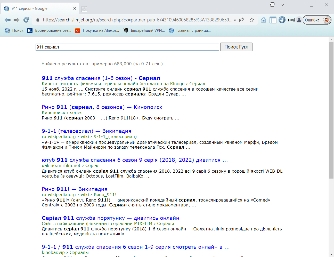Click the 'Поиск Гугл' search button
Screen dimensions: 334x257
[x=236, y=47]
